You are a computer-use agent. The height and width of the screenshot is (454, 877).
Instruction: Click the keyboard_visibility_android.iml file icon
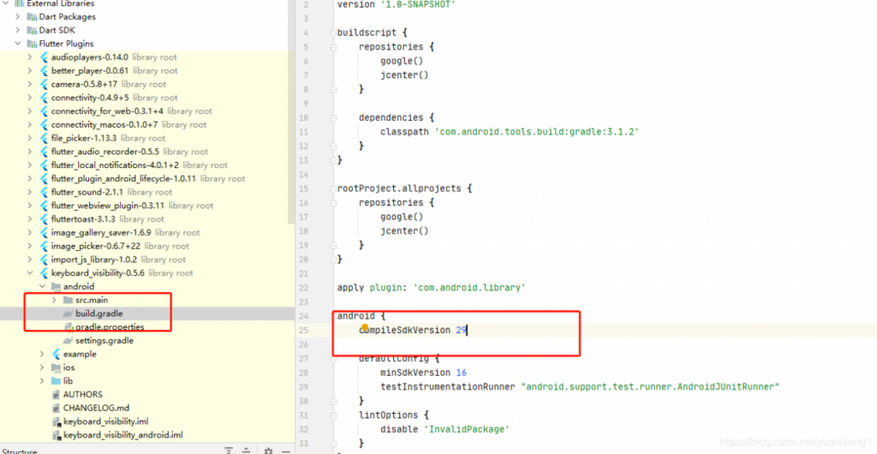(56, 435)
